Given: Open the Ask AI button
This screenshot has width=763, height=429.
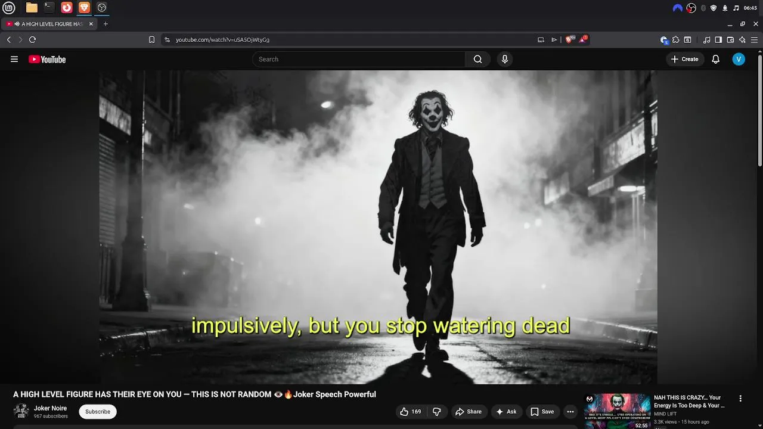Looking at the screenshot, I should (x=505, y=412).
